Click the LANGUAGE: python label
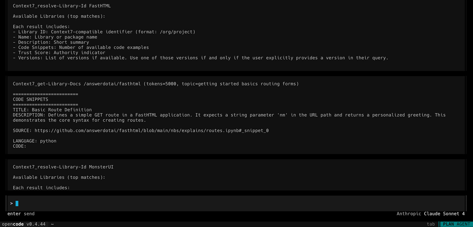 coord(34,141)
